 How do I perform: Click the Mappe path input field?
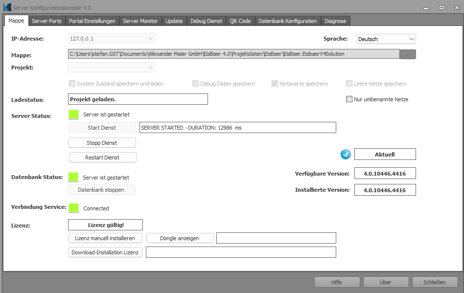(234, 54)
